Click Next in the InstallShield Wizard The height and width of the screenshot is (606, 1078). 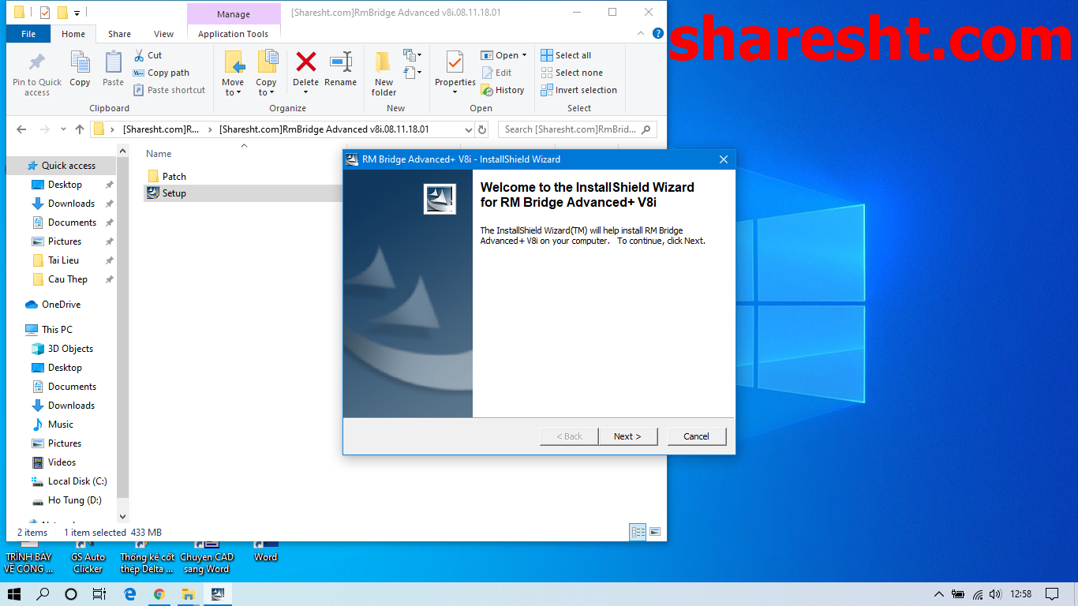pos(627,436)
